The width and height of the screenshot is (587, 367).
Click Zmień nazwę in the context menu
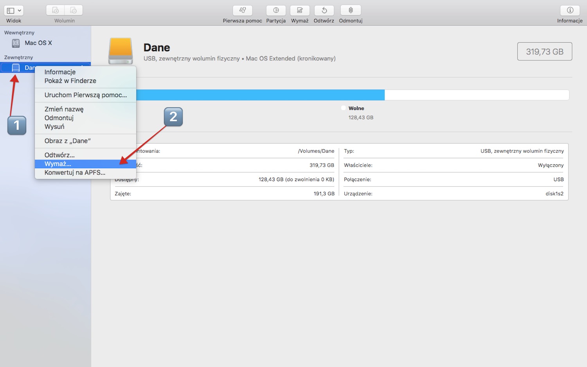coord(64,109)
